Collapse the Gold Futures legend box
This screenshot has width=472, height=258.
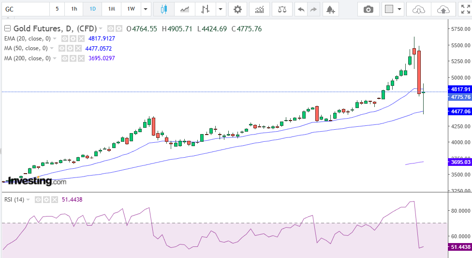click(x=7, y=28)
